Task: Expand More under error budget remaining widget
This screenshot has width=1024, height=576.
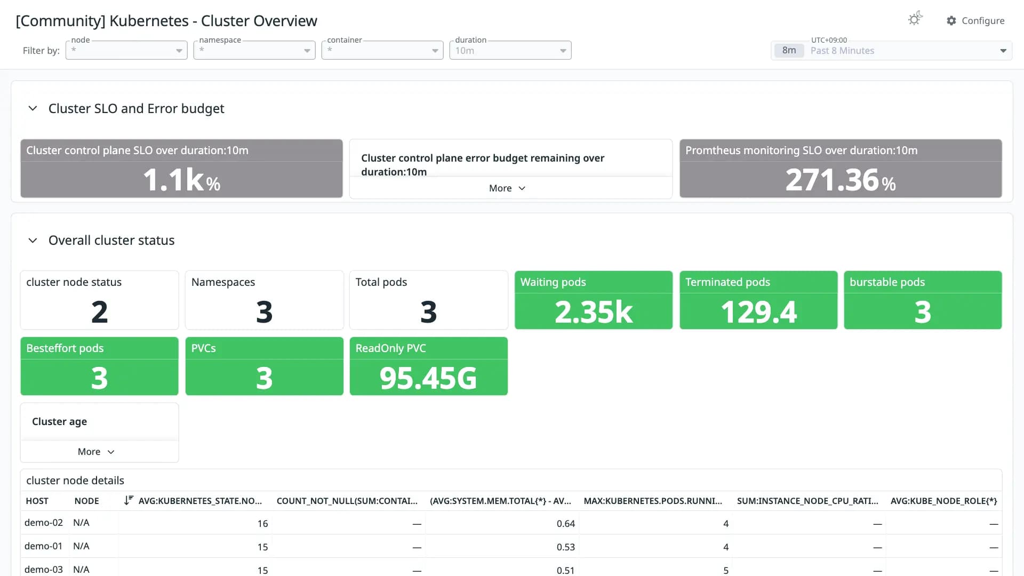Action: pyautogui.click(x=507, y=188)
